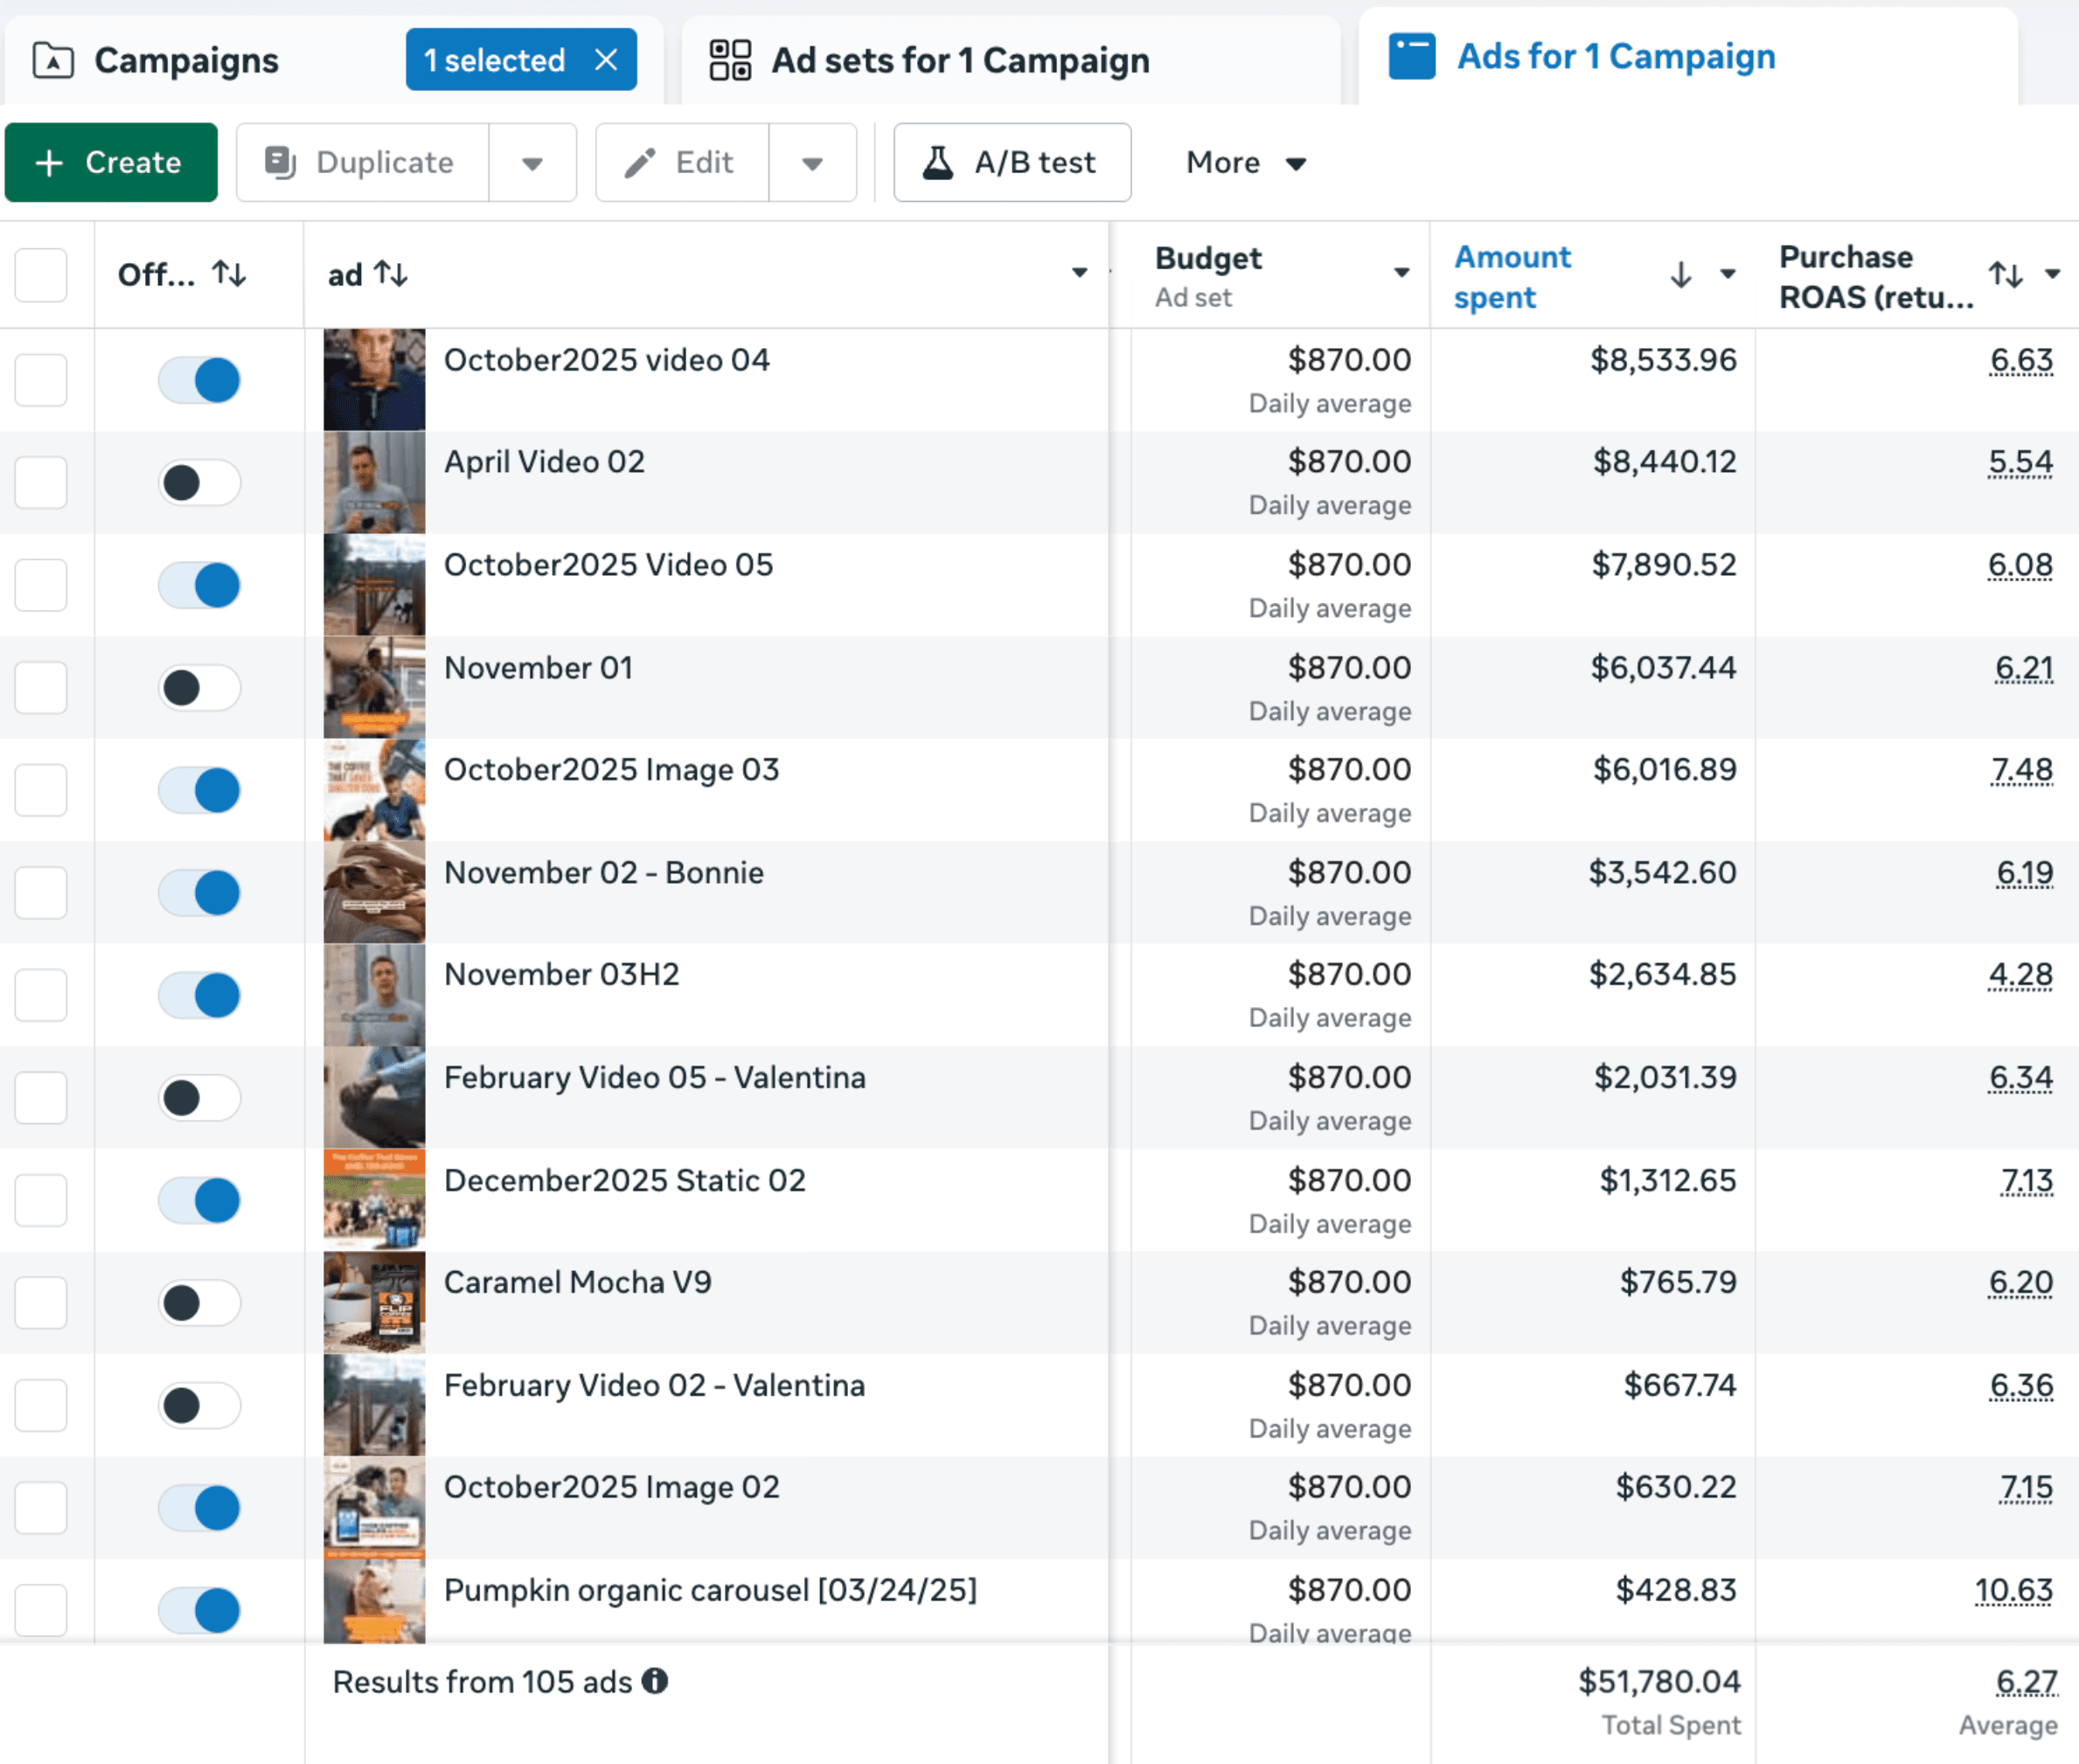Clear the 1 selected campaign filter

pos(606,60)
